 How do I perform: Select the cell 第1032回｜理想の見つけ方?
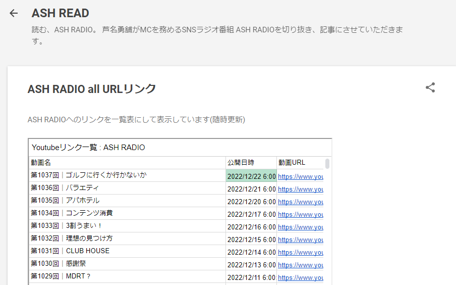128,239
